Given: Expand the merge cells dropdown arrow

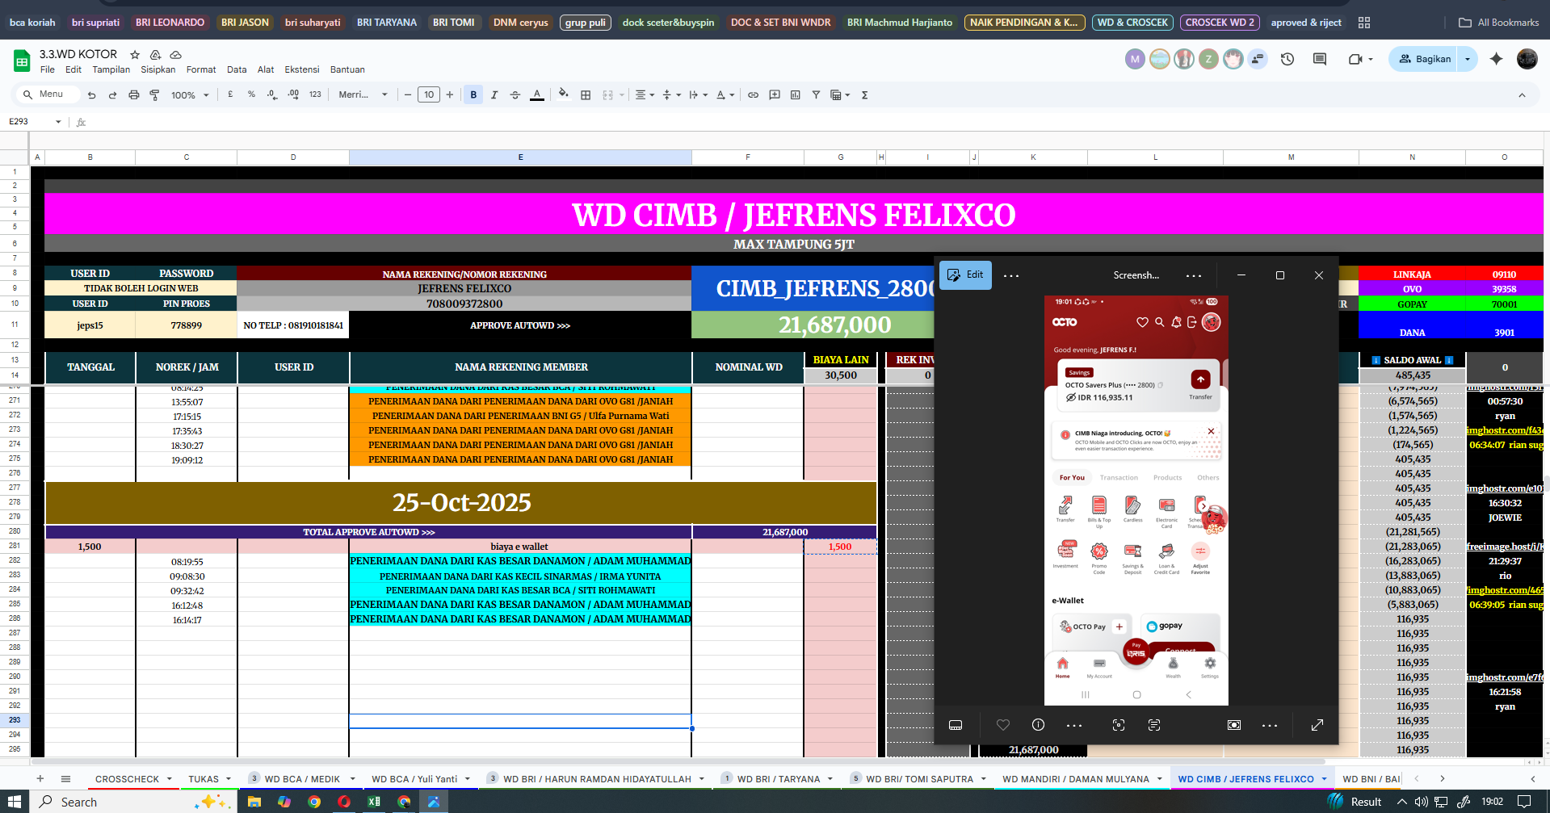Looking at the screenshot, I should coord(622,94).
